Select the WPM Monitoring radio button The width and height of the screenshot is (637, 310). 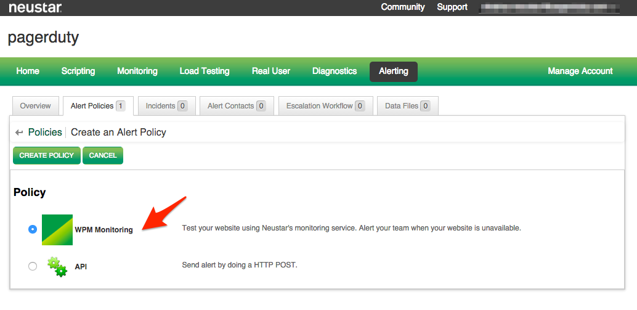click(x=33, y=229)
